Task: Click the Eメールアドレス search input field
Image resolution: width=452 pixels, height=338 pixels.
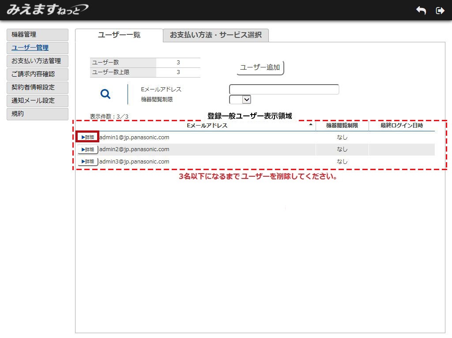Action: tap(284, 89)
